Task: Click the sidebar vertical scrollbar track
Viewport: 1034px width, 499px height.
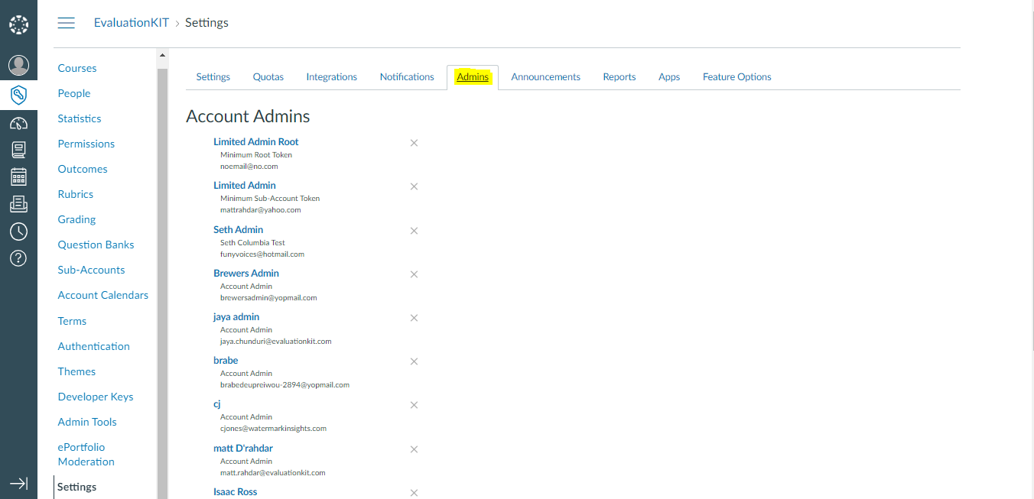Action: (x=162, y=283)
